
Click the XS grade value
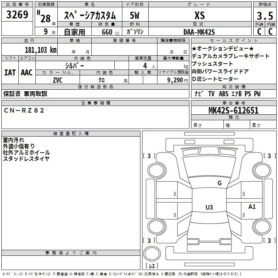[199, 16]
